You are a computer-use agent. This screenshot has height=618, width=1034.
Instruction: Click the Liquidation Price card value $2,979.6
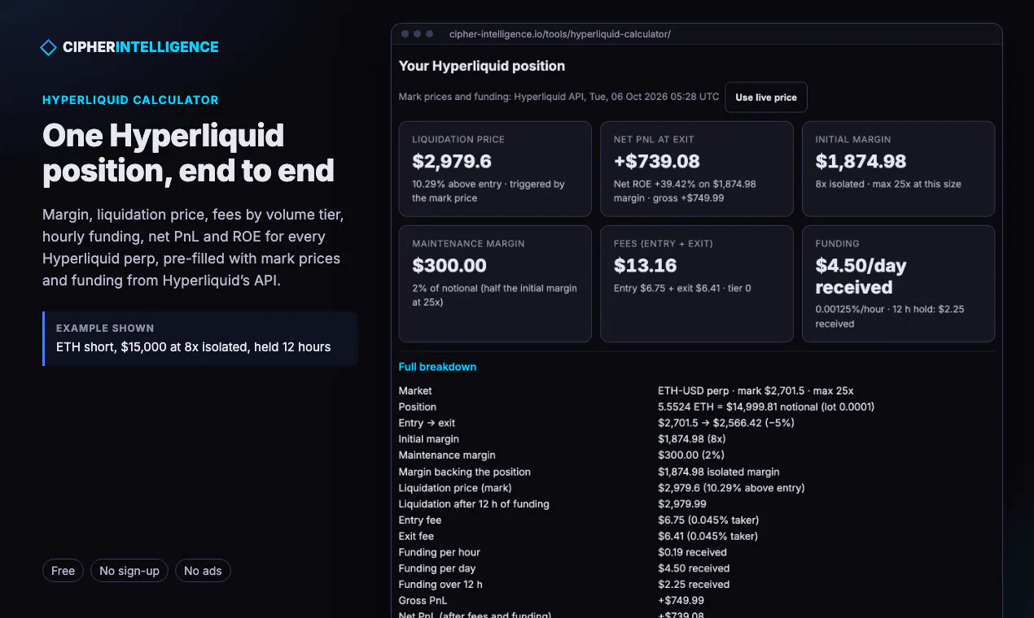pyautogui.click(x=452, y=161)
